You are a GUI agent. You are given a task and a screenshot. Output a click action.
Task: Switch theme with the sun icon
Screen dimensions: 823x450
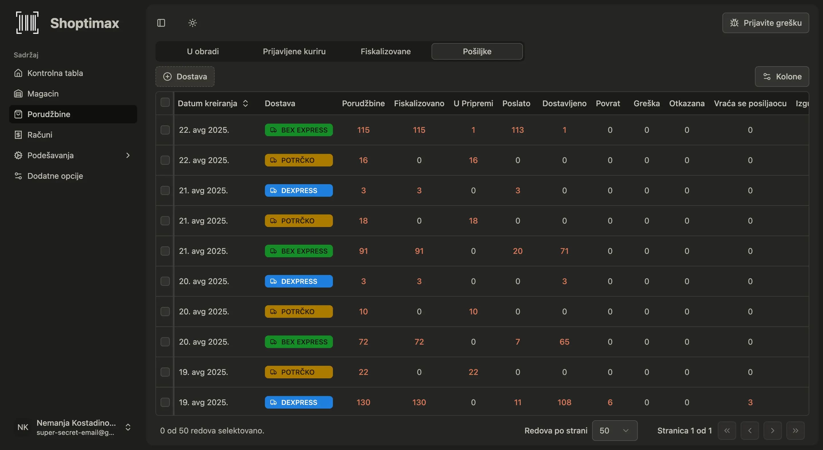tap(192, 23)
